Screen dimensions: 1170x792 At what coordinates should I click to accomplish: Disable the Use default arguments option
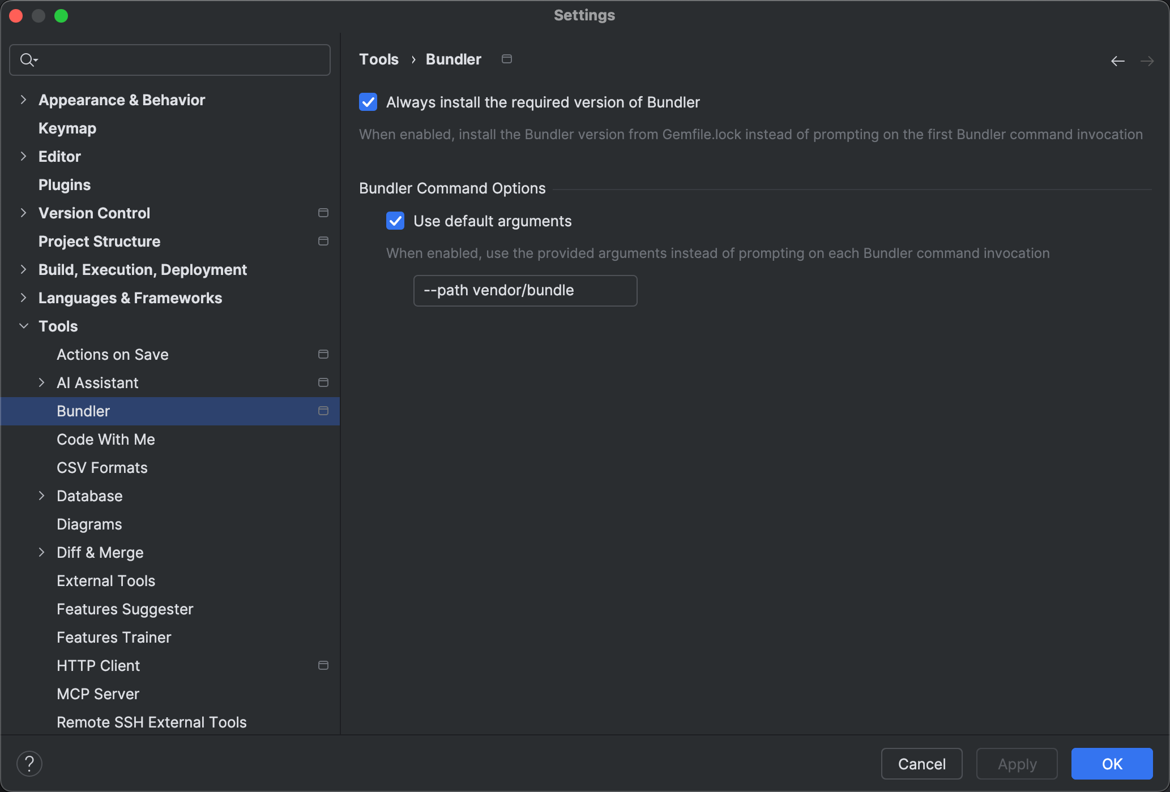tap(395, 221)
